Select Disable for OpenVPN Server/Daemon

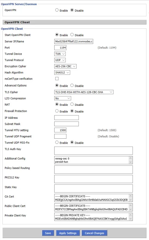click(x=72, y=10)
